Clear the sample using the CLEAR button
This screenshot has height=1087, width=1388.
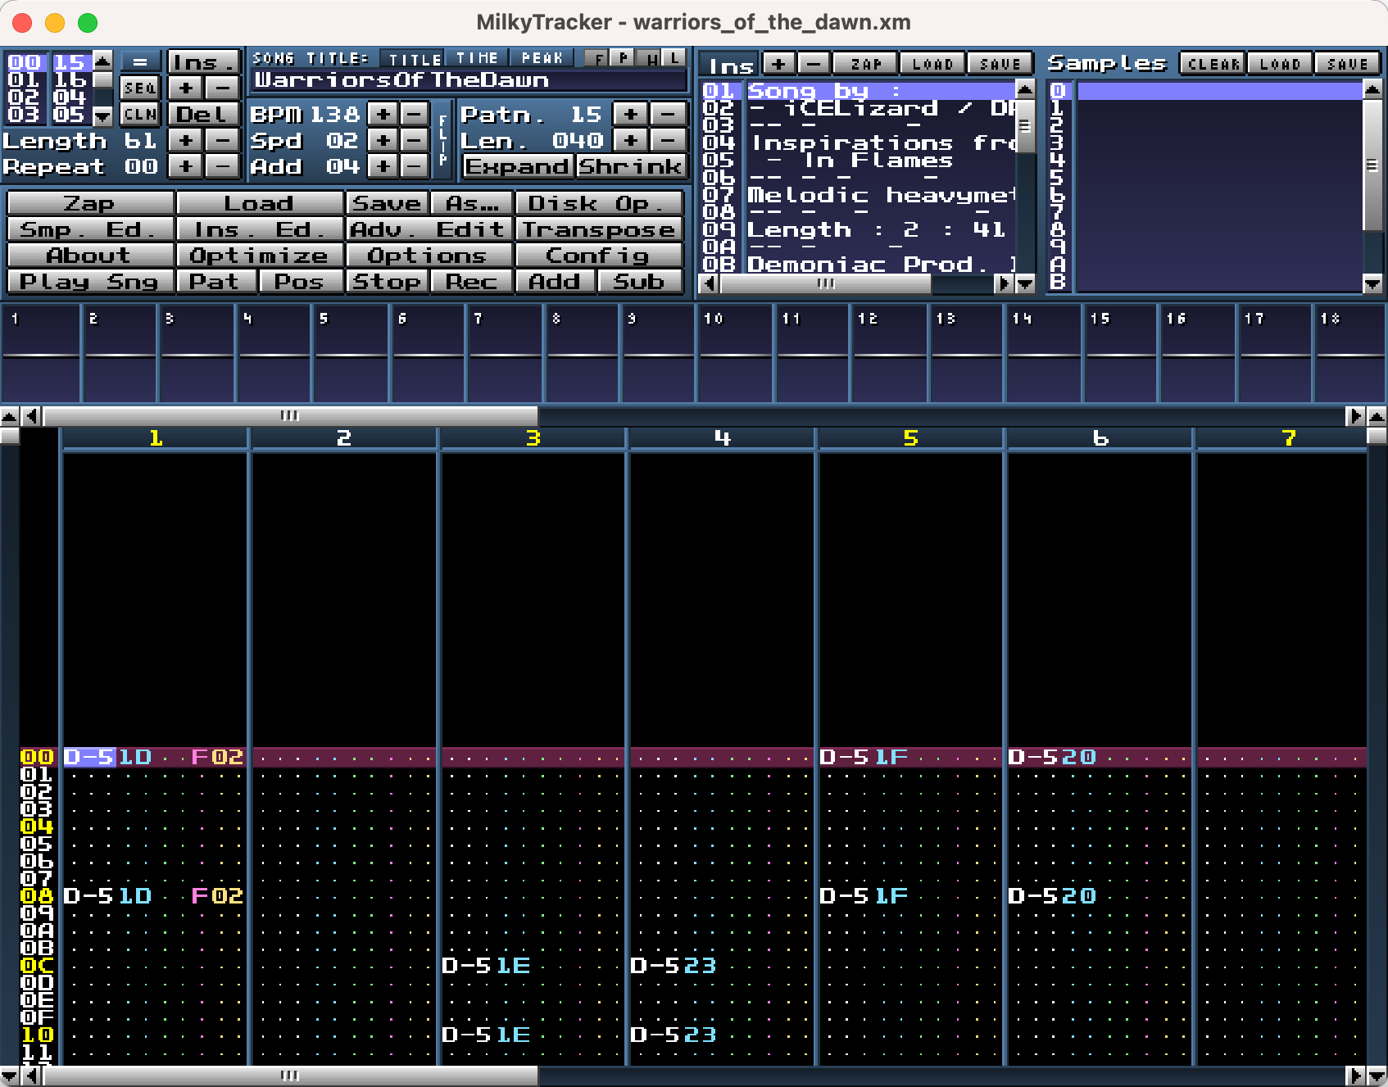pyautogui.click(x=1211, y=64)
